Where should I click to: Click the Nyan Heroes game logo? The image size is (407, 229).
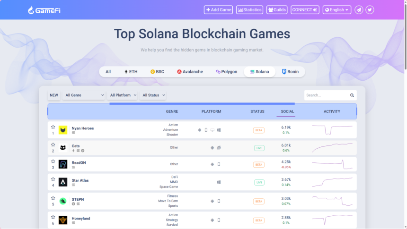point(63,130)
